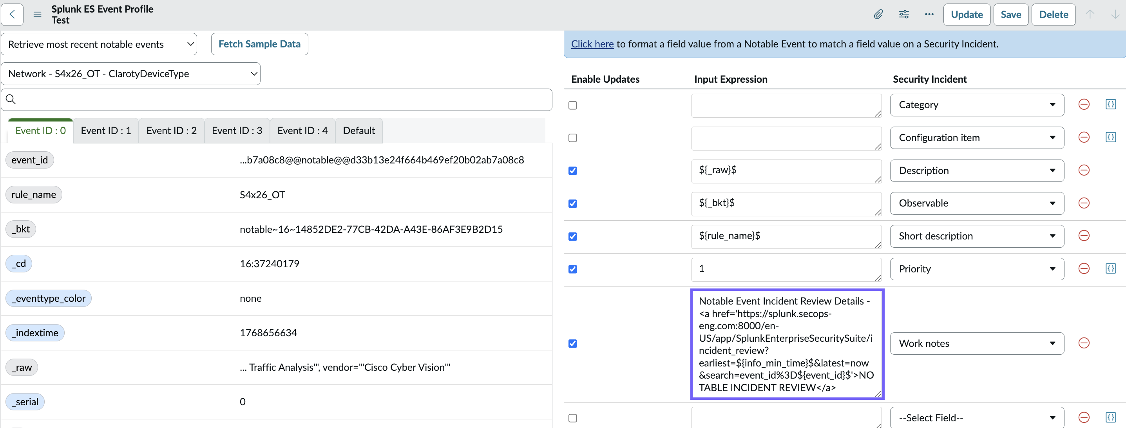Click the Fetch Sample Data button
This screenshot has width=1126, height=428.
point(259,44)
